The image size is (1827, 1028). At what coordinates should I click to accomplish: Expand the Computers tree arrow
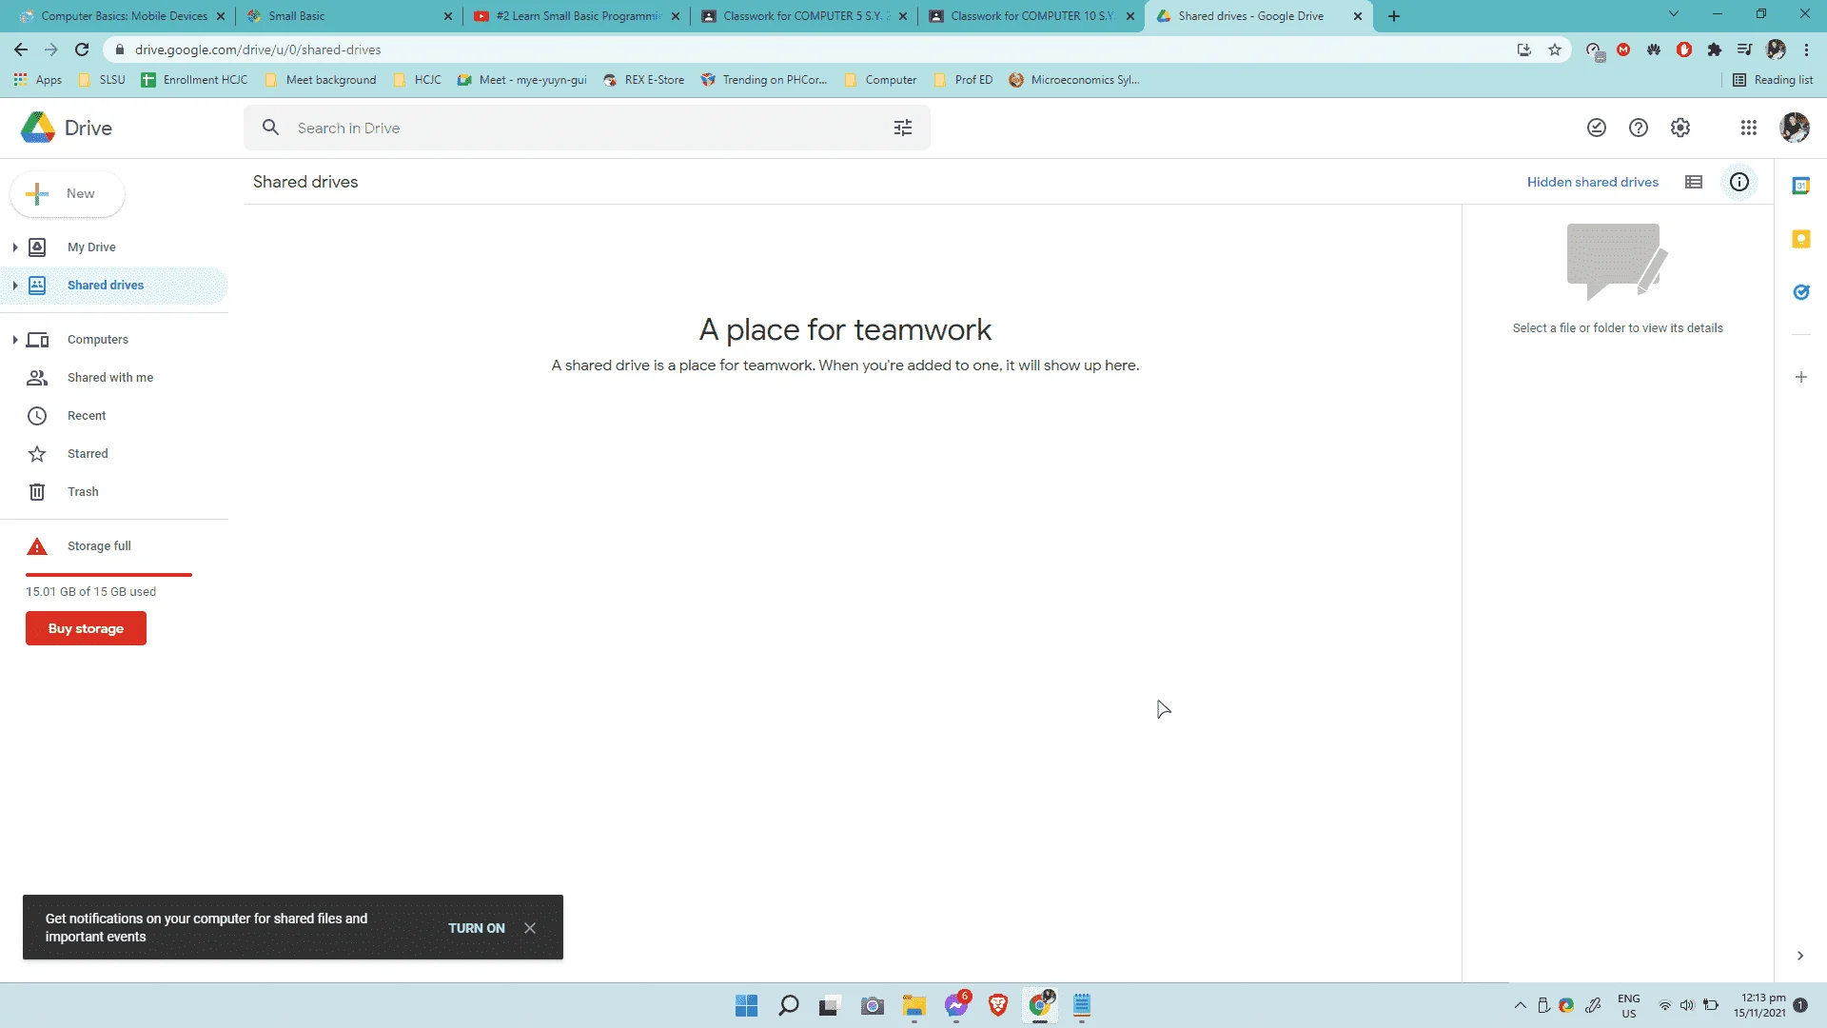tap(14, 340)
